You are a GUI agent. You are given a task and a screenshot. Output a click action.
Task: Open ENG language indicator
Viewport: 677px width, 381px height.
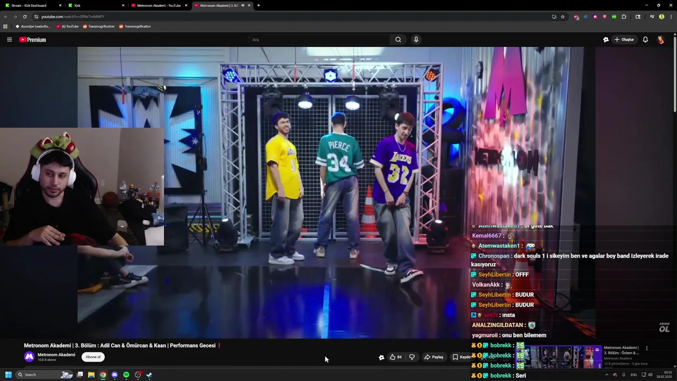click(x=634, y=375)
